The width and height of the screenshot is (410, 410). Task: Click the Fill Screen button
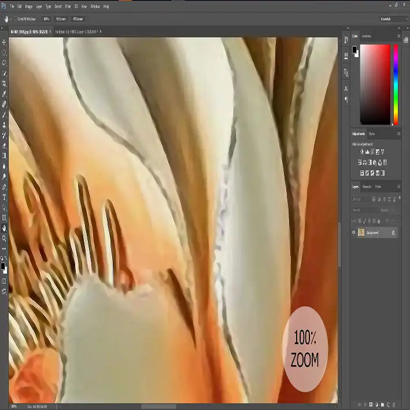(77, 19)
